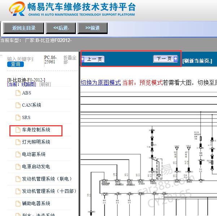Click 畅易汽车维修技术支持平台 title

coord(82,7)
